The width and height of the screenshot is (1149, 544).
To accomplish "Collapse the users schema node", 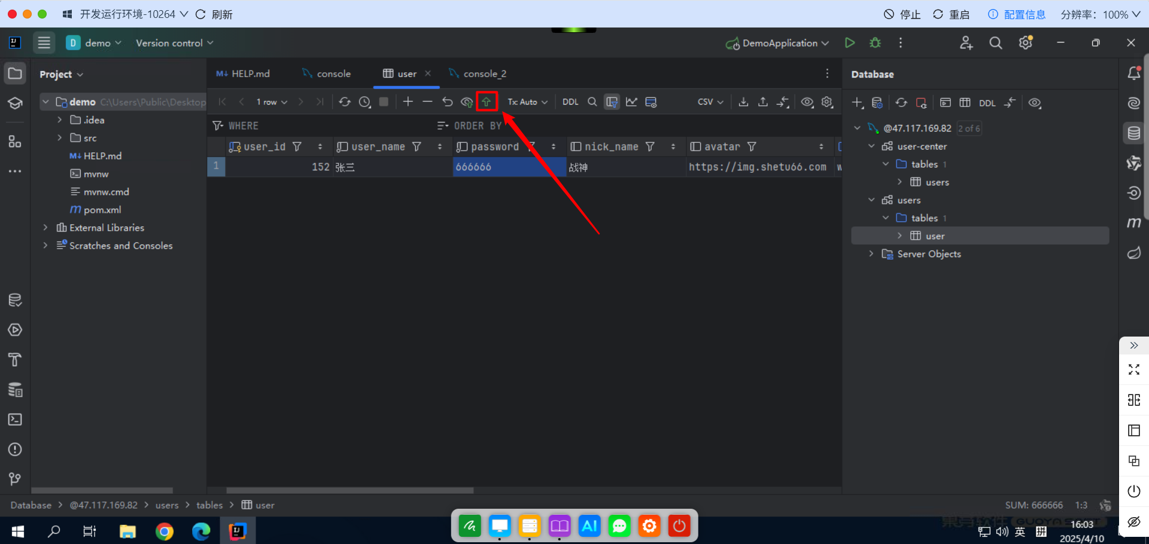I will tap(871, 200).
